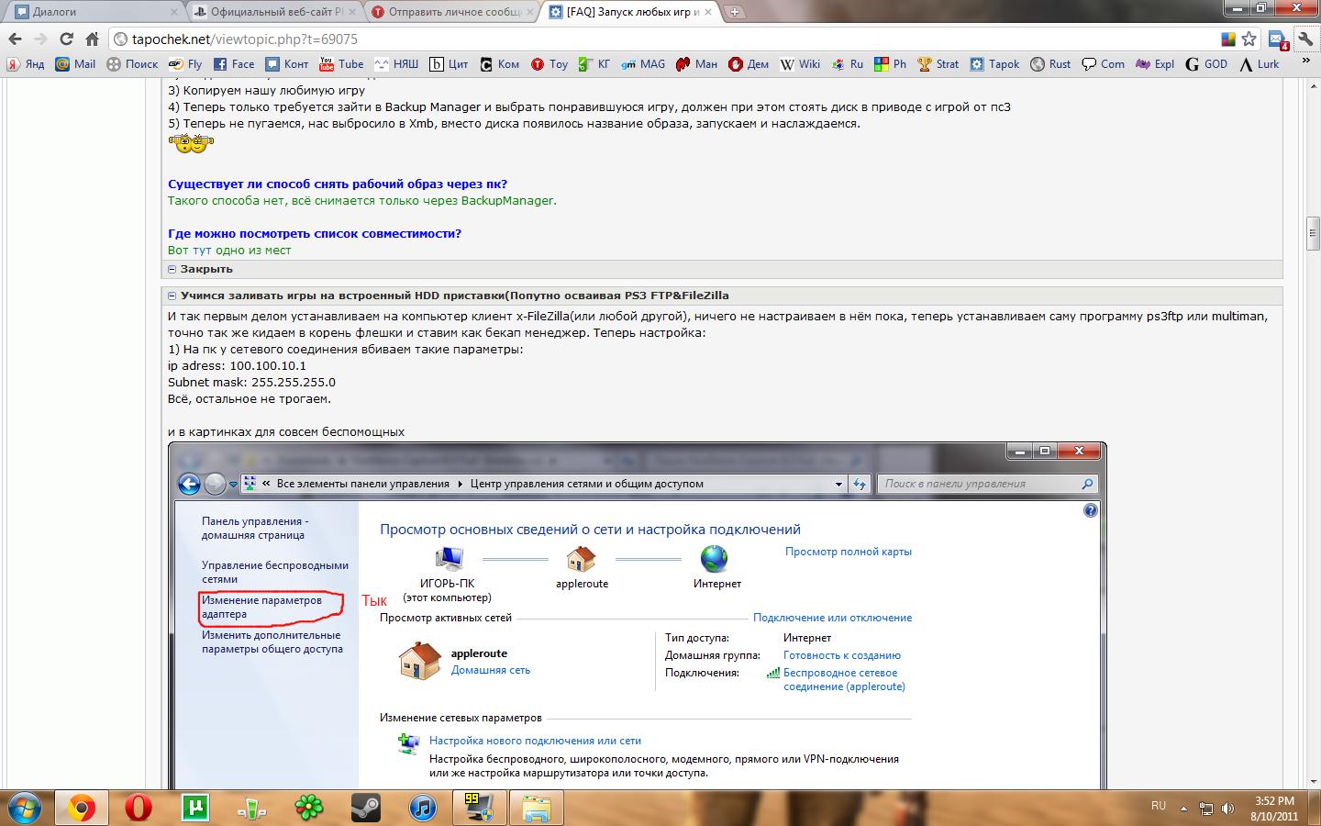Open a new browser tab

(x=735, y=12)
